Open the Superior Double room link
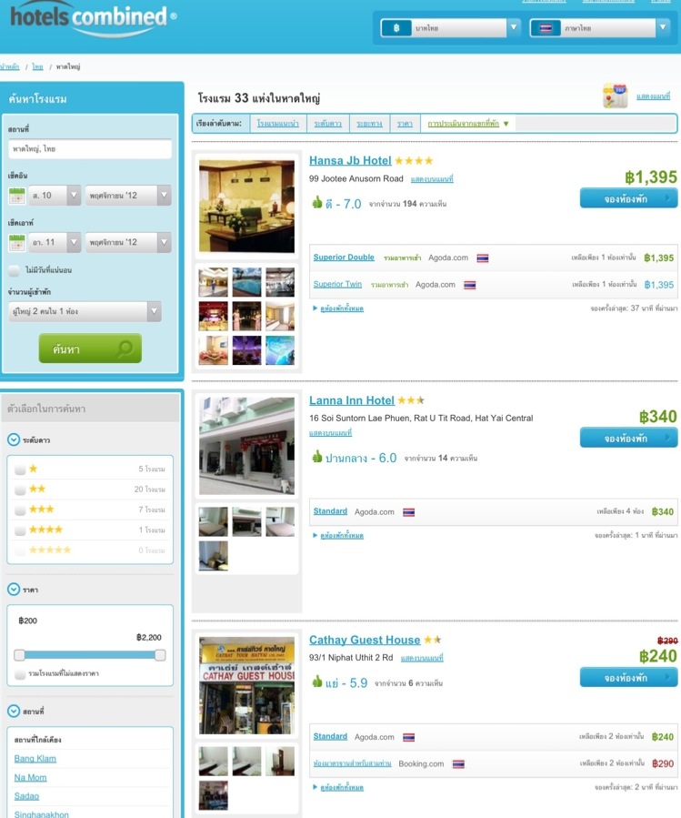 344,258
